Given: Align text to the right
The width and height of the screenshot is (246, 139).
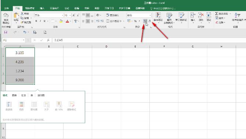Looking at the screenshot, I should [x=92, y=21].
